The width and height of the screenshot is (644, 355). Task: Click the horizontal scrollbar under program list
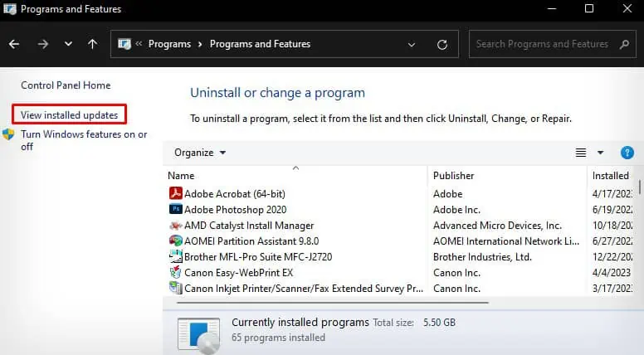click(333, 303)
